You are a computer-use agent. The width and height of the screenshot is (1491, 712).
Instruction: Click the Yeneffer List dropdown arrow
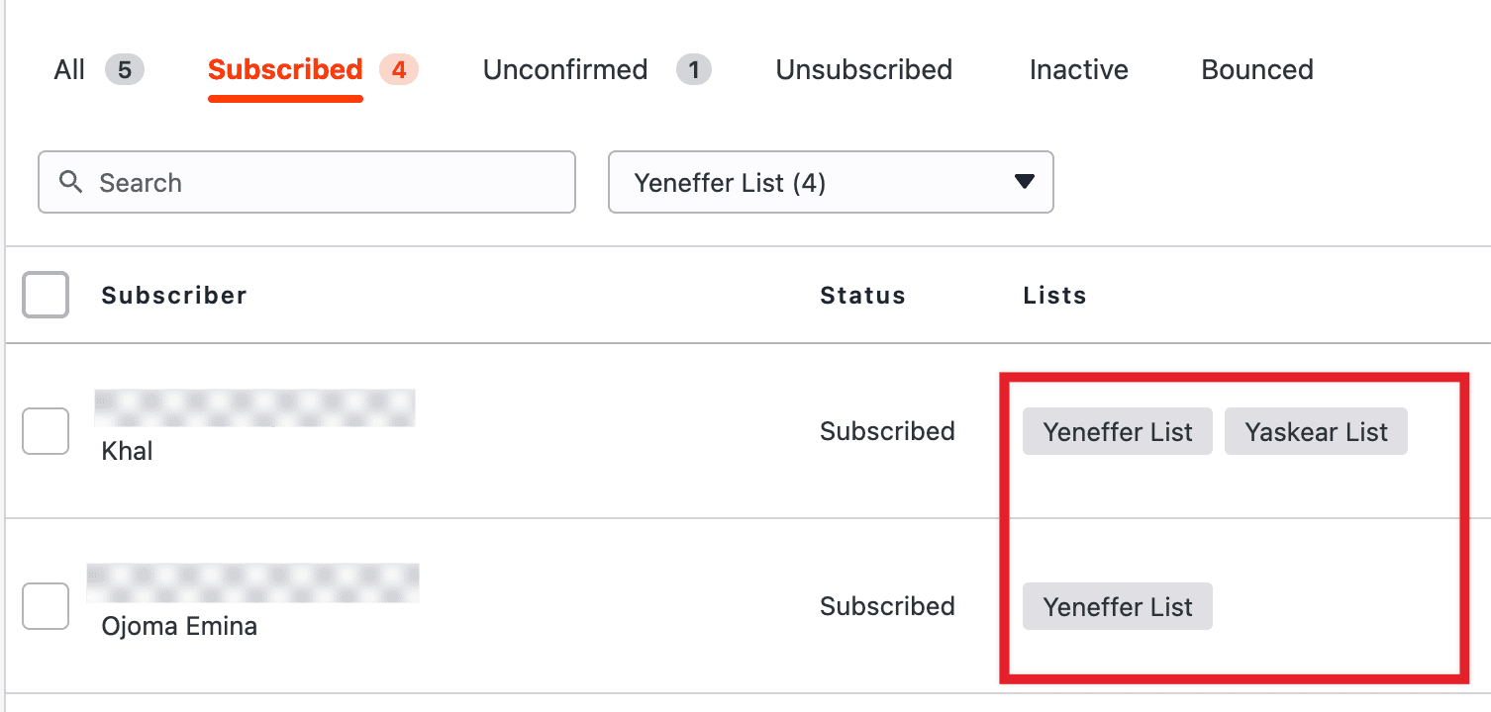tap(1025, 182)
